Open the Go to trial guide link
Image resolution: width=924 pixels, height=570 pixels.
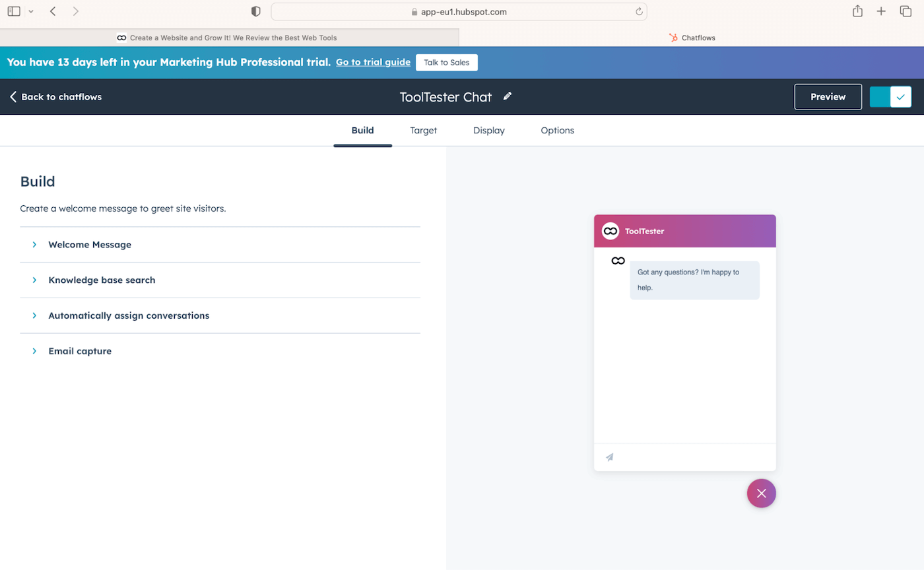[x=373, y=62]
